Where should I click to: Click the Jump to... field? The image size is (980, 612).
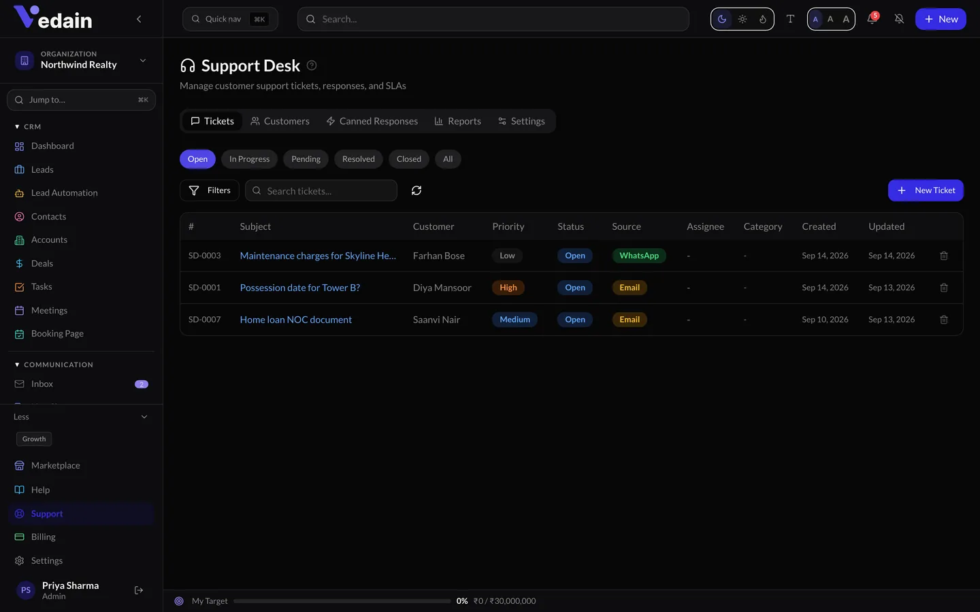pos(81,100)
